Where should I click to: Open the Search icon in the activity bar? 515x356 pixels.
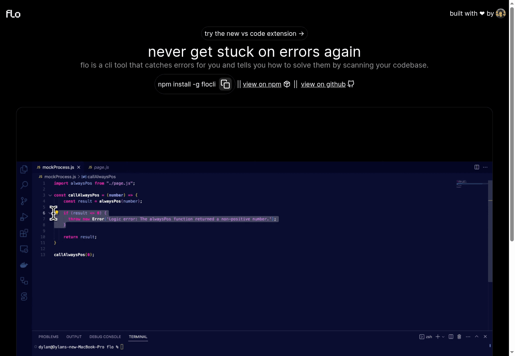(x=24, y=185)
